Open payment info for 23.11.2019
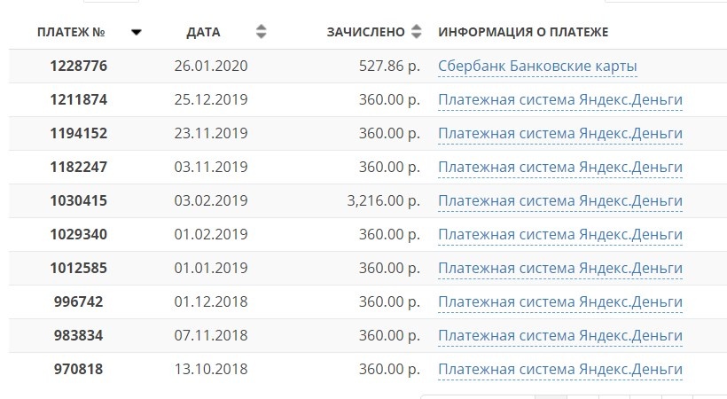This screenshot has width=727, height=399. pos(560,134)
